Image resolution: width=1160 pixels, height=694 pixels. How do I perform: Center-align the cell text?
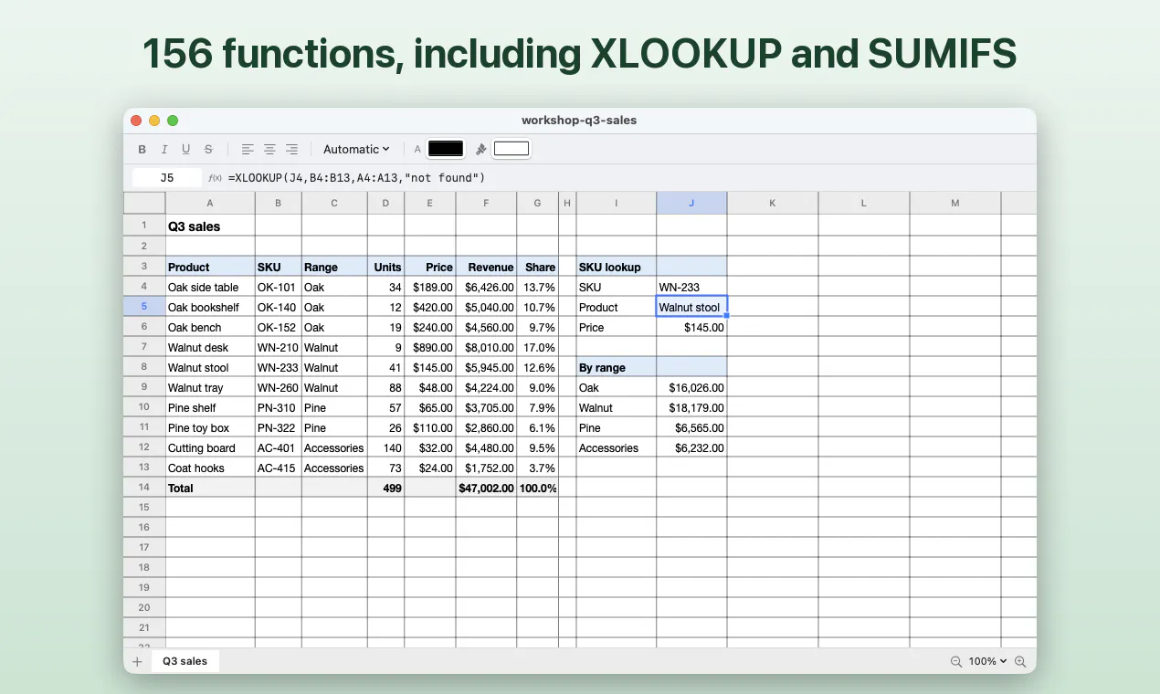[x=269, y=149]
